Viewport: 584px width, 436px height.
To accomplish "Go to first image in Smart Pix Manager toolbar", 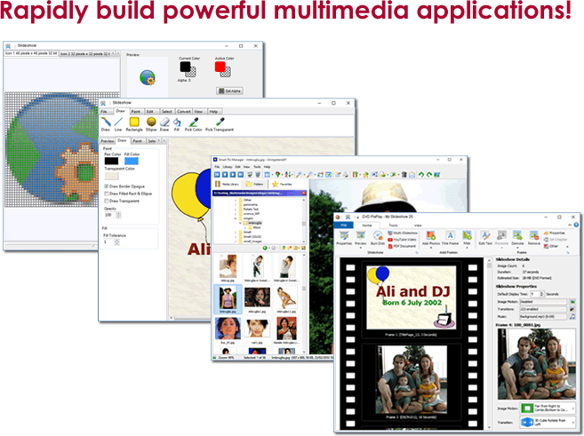I will (217, 174).
